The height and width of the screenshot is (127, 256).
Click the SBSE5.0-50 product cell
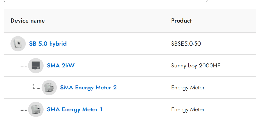coord(186,44)
